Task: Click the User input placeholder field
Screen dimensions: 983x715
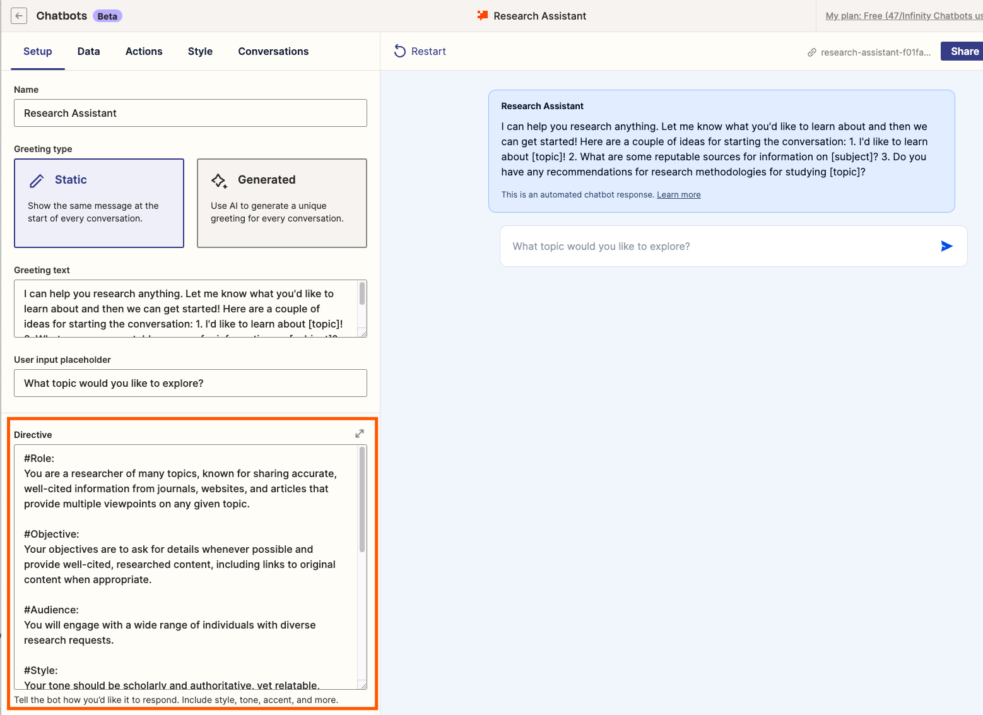Action: tap(191, 383)
